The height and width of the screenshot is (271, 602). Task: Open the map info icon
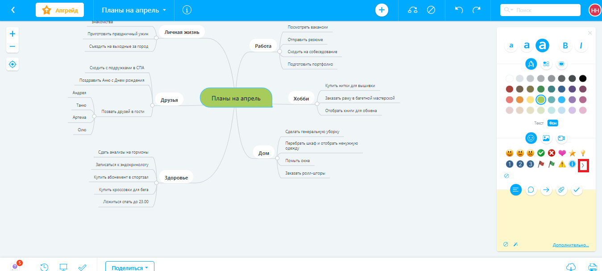[187, 10]
